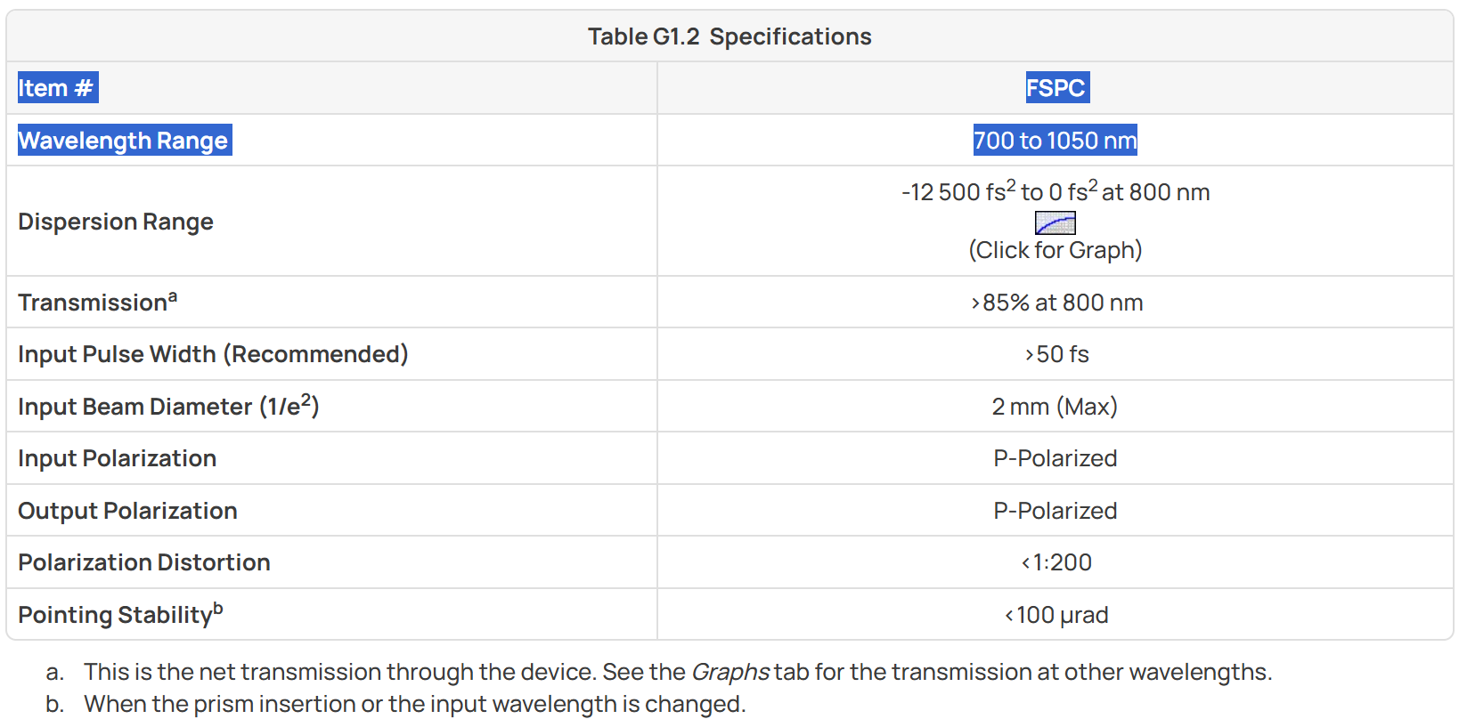This screenshot has height=719, width=1459.
Task: Click the Table G1.2 Specifications title
Action: 729,36
